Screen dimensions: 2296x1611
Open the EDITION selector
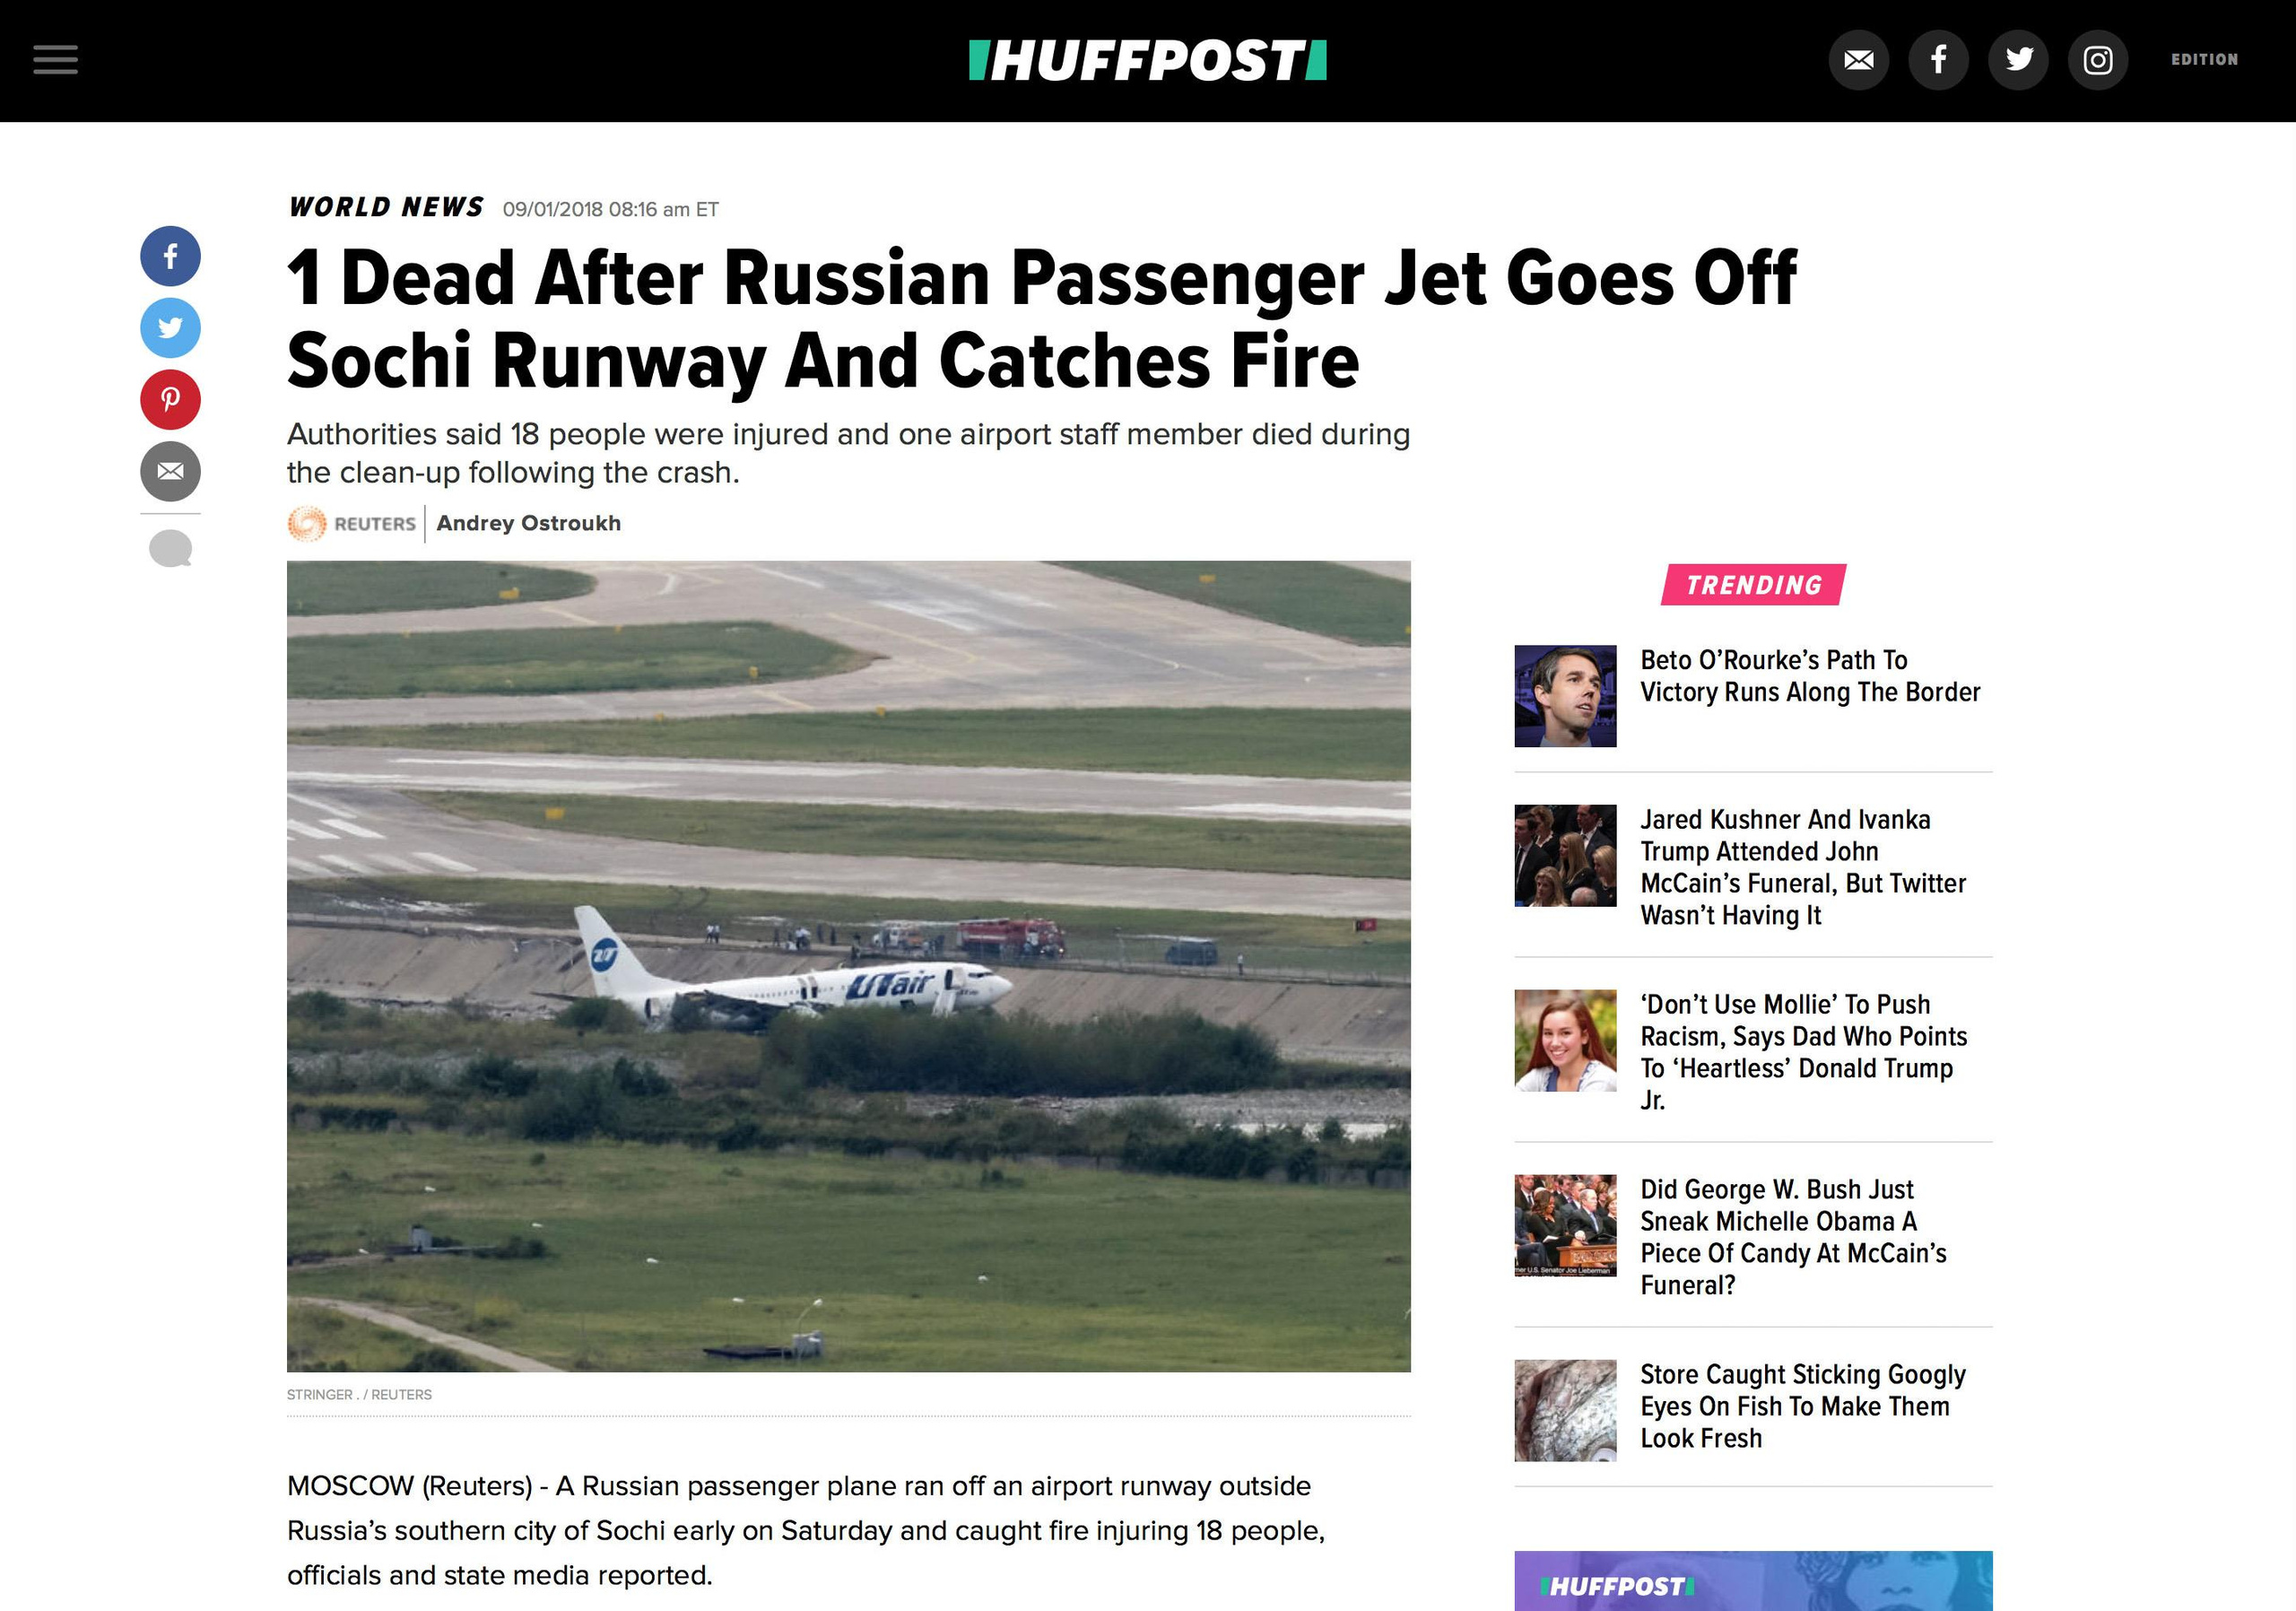[2204, 60]
